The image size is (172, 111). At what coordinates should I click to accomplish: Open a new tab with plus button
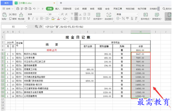61,3
